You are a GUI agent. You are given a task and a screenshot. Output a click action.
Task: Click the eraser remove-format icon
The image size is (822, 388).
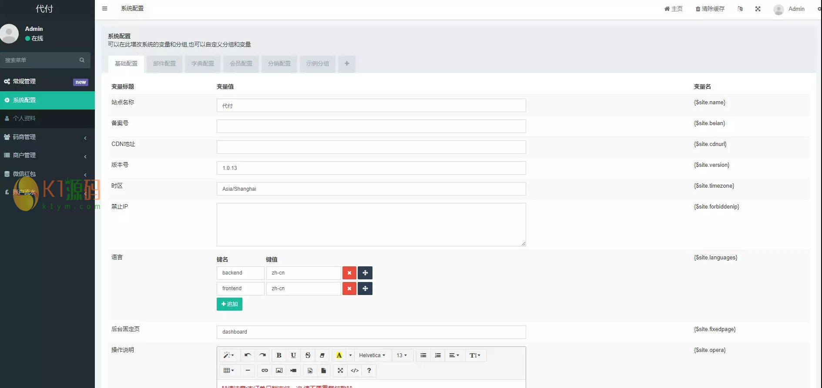coord(322,355)
